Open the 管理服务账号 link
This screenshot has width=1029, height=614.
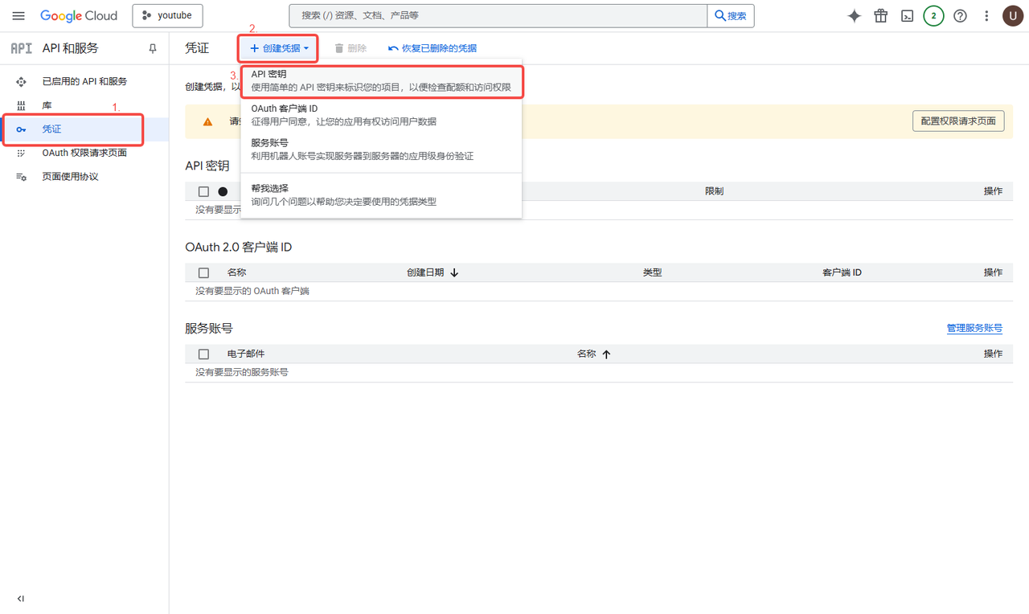point(974,328)
